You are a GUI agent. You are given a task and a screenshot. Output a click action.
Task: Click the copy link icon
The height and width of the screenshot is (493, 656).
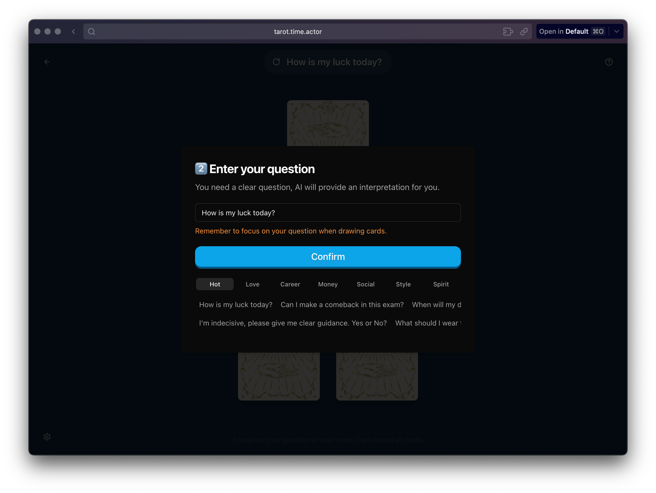pos(524,31)
